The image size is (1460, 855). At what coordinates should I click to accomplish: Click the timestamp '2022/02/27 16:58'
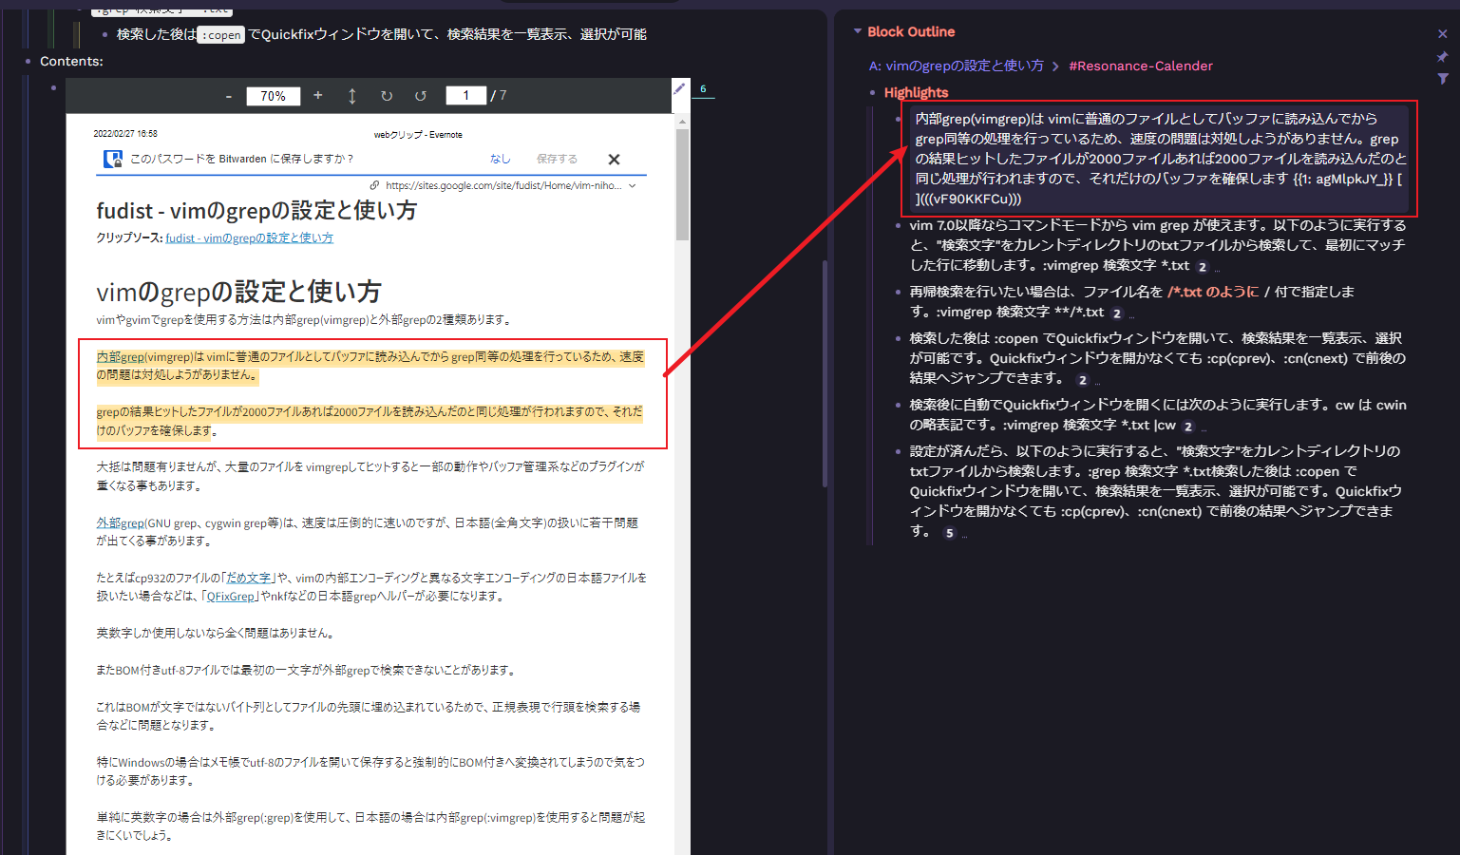tap(125, 133)
